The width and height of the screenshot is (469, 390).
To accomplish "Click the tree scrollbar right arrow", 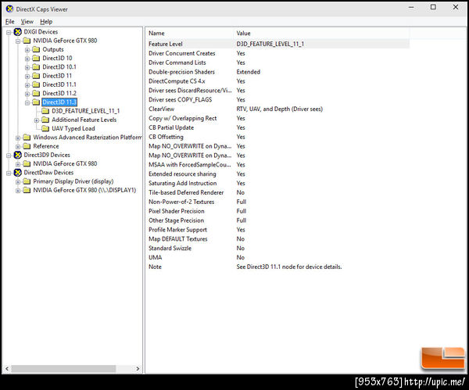I will click(x=138, y=369).
